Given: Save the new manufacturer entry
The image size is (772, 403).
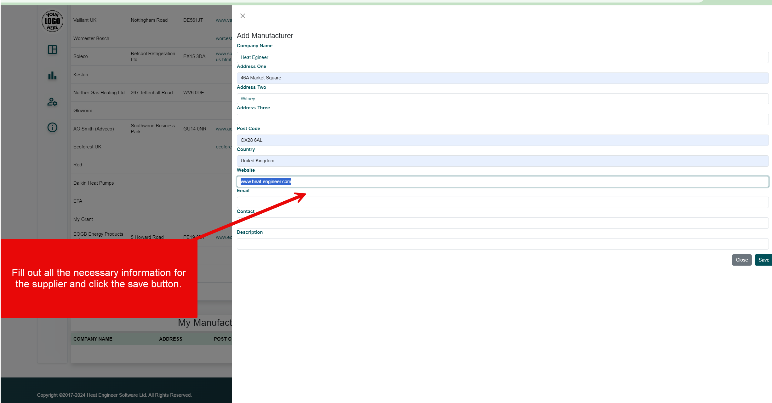Looking at the screenshot, I should pyautogui.click(x=763, y=260).
